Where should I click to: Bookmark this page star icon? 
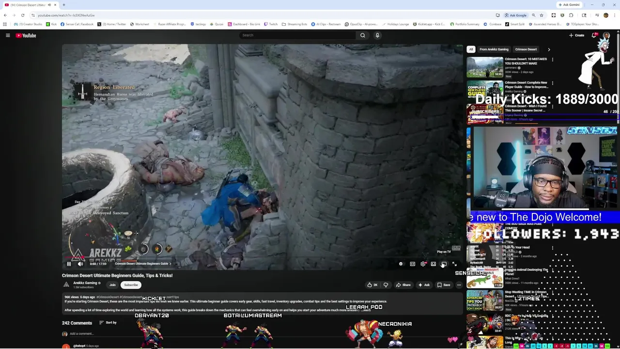click(x=541, y=15)
